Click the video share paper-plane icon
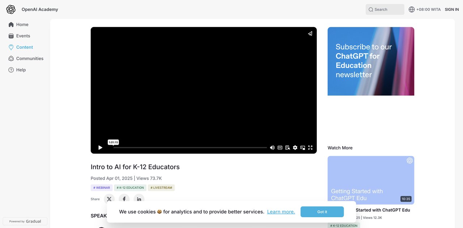 point(310,34)
